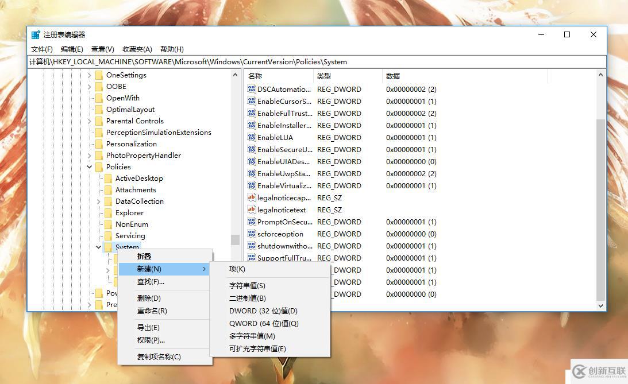Screen dimensions: 628x384
Task: Open the 查看(V) menu
Action: (x=102, y=49)
